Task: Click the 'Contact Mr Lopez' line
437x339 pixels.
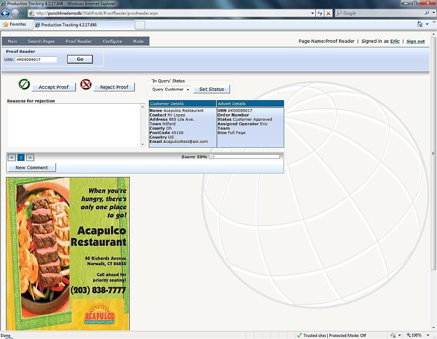Action: coord(167,115)
